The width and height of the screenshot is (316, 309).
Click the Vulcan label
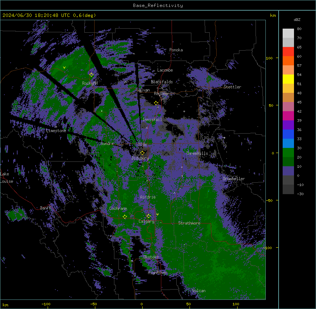click(199, 291)
